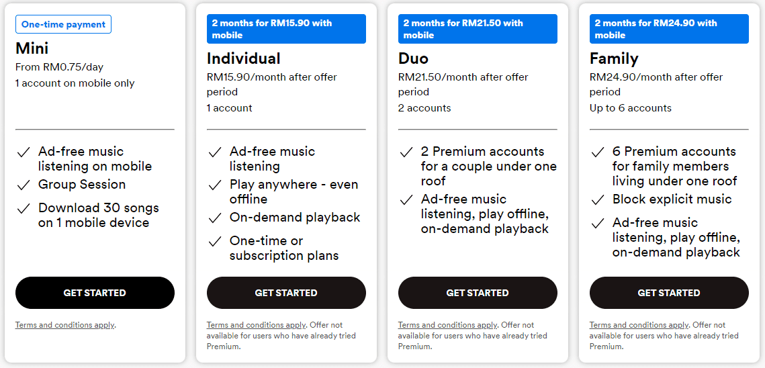Click the One-time payment badge on Mini
This screenshot has height=368, width=765.
(63, 24)
